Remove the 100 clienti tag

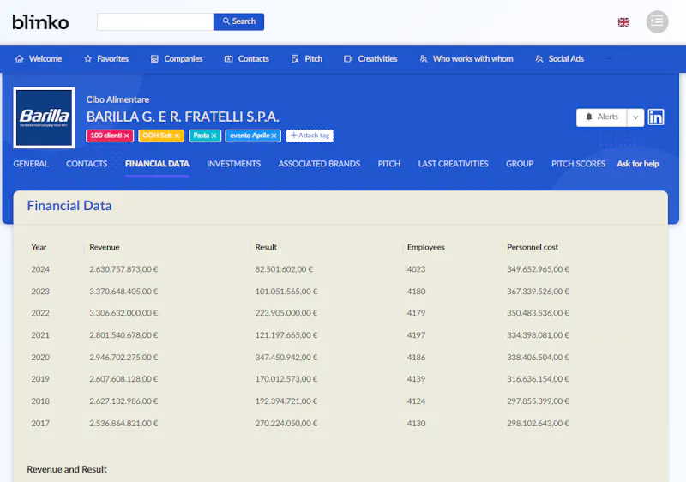tap(126, 136)
